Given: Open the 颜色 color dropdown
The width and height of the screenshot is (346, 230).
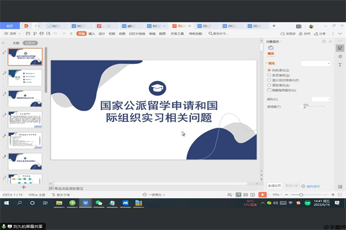Looking at the screenshot, I should pyautogui.click(x=320, y=99).
